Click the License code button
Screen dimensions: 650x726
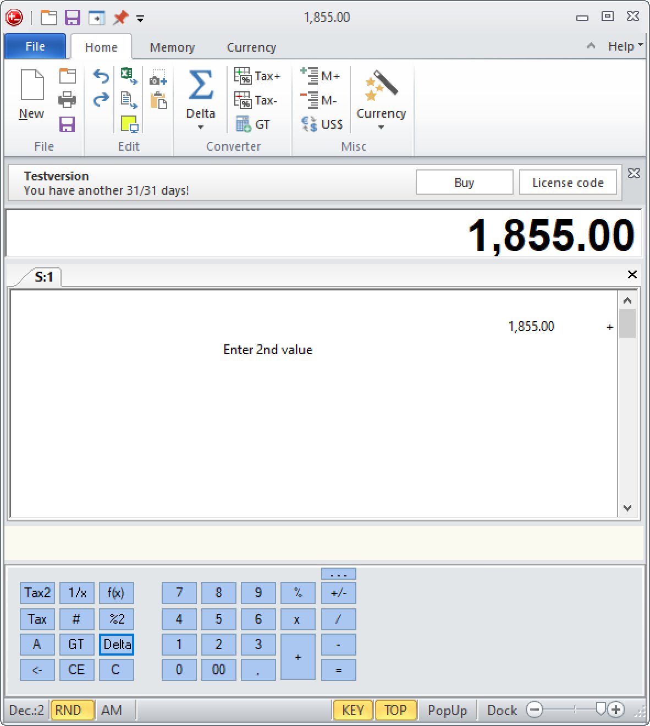click(568, 183)
